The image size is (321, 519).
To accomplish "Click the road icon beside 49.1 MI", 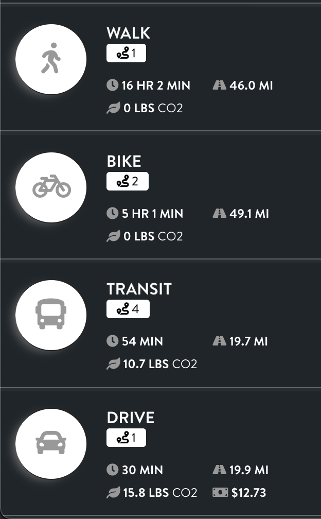I will click(219, 213).
